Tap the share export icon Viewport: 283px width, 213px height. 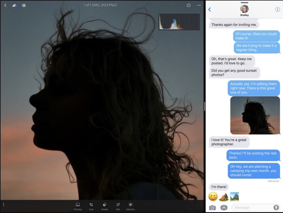click(188, 5)
